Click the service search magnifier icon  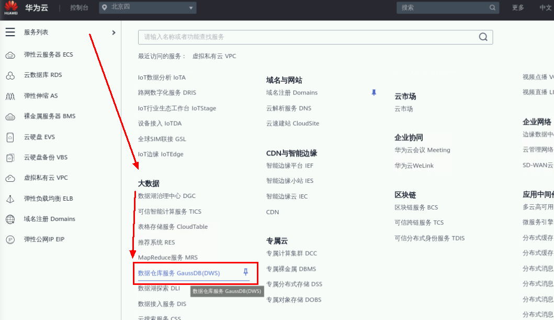[x=483, y=37]
